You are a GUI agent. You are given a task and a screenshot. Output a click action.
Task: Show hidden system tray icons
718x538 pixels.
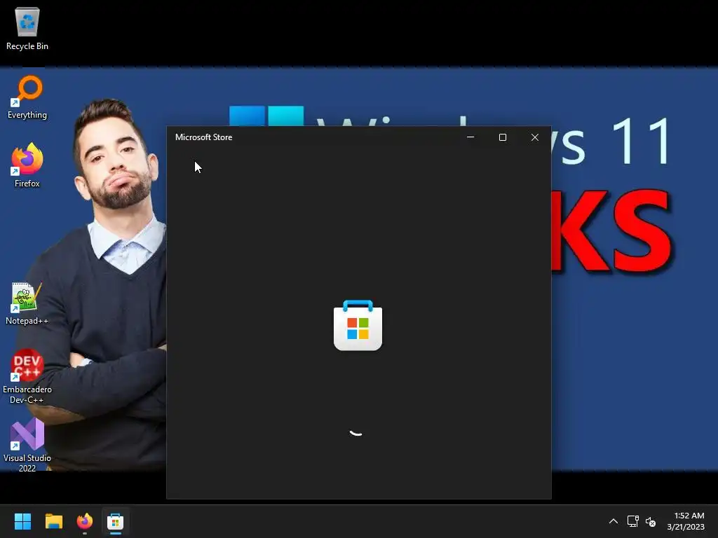(613, 521)
